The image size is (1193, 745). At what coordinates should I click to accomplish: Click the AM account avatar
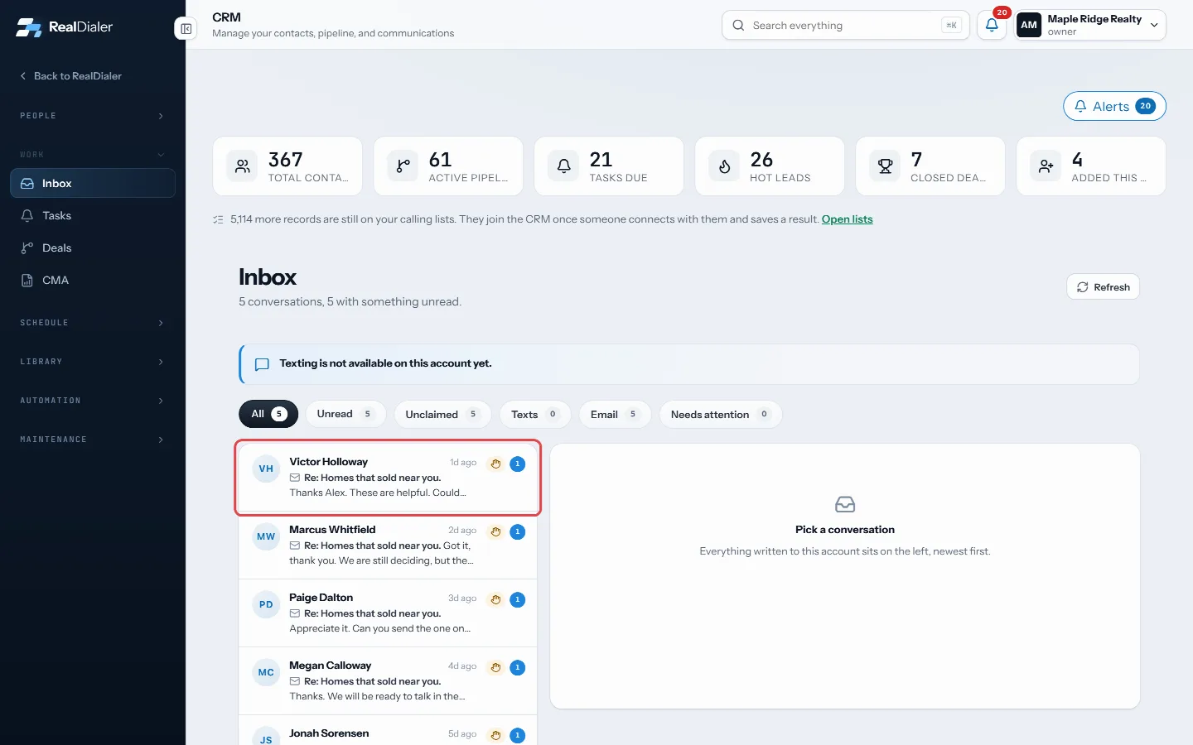(x=1029, y=25)
